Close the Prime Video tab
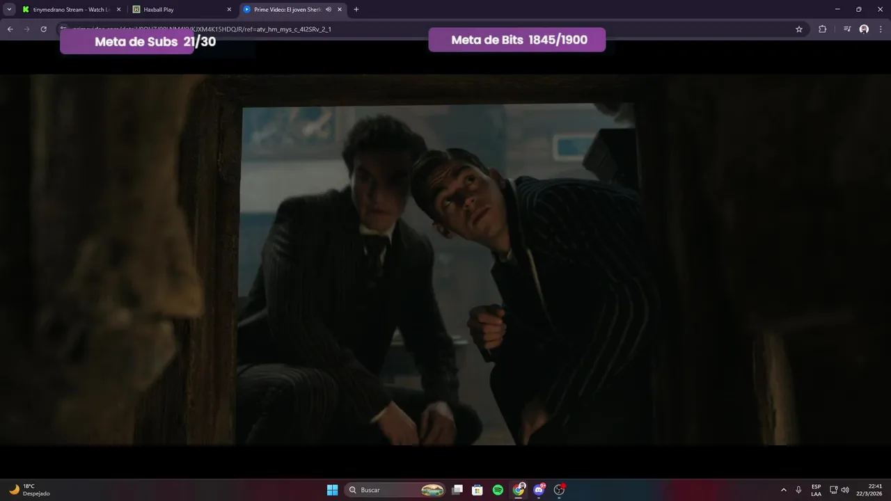 click(340, 10)
